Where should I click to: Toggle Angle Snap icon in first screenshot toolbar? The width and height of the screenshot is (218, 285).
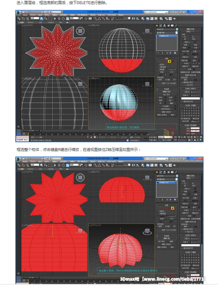(99, 19)
